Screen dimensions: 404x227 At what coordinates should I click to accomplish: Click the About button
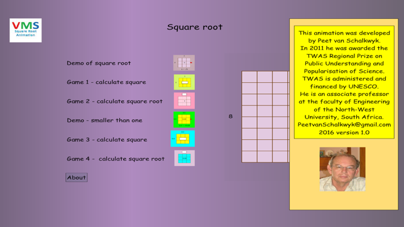click(77, 177)
